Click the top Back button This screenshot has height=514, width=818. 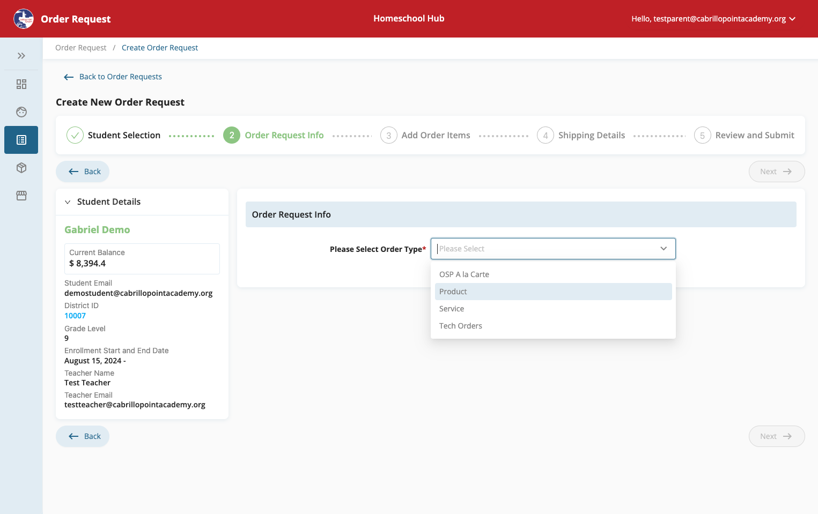coord(83,172)
